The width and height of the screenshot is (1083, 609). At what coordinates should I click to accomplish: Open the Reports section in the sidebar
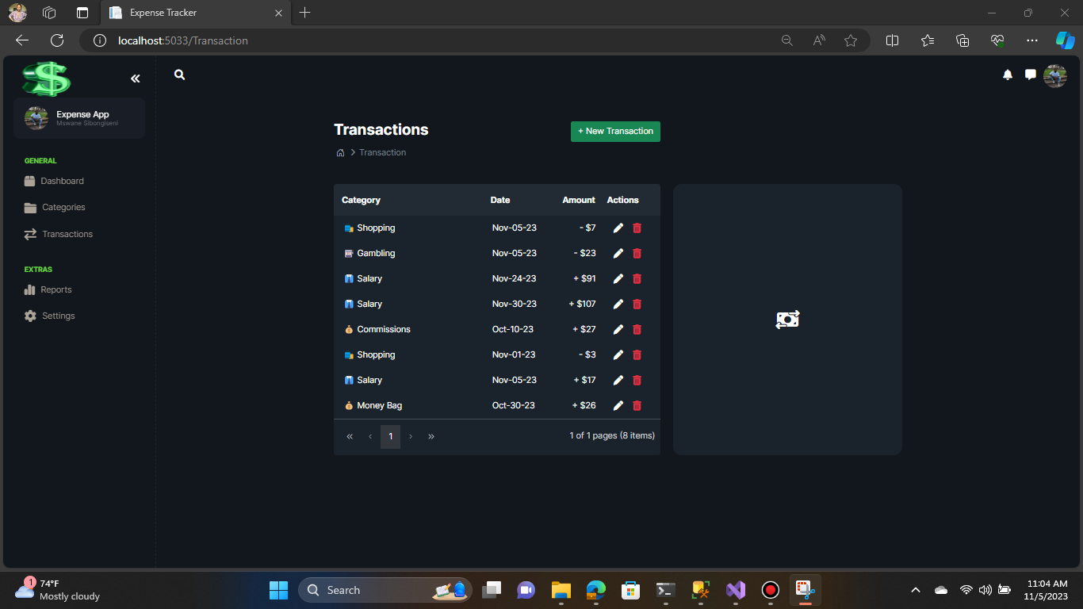tap(55, 289)
